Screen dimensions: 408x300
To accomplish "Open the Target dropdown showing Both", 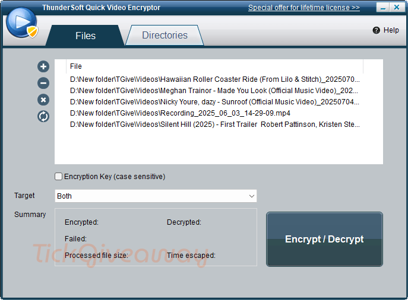I will pyautogui.click(x=156, y=196).
